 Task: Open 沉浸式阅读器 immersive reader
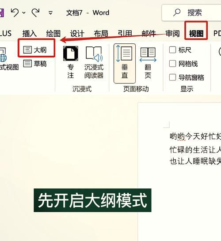[x=94, y=62]
